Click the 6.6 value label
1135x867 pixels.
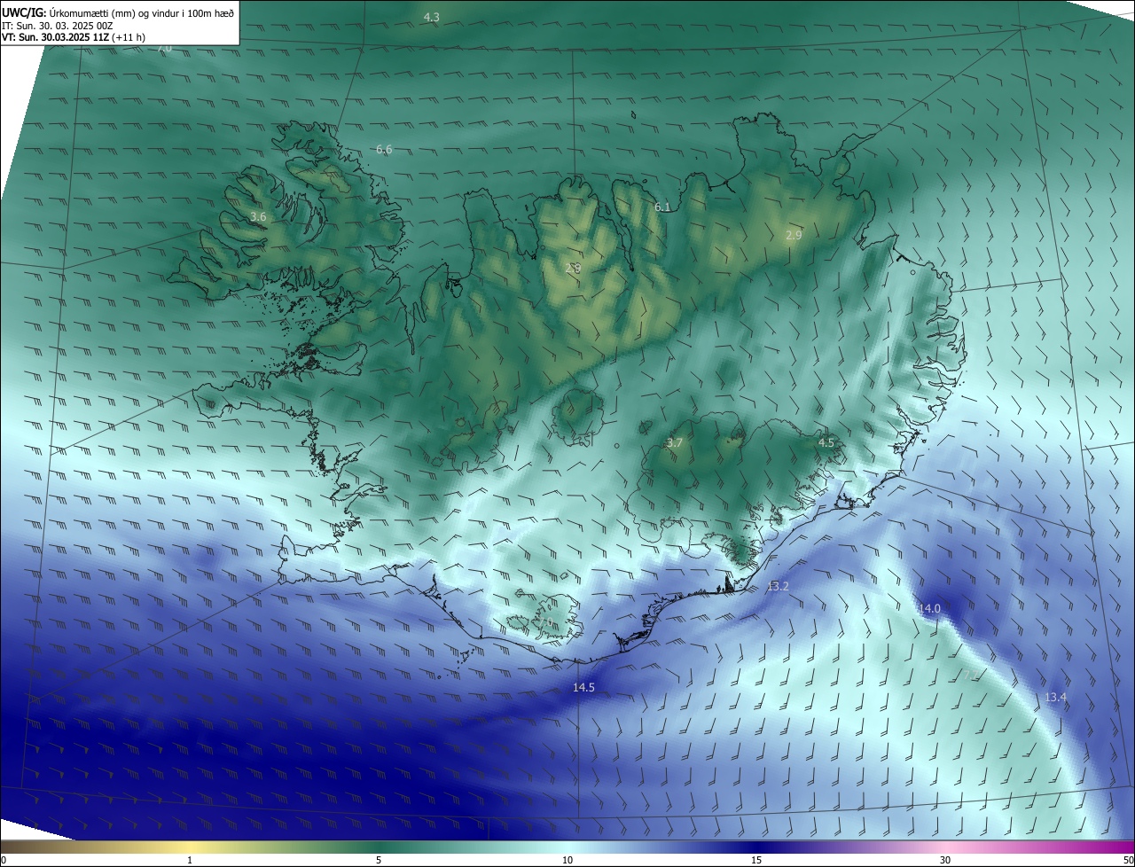click(x=384, y=150)
